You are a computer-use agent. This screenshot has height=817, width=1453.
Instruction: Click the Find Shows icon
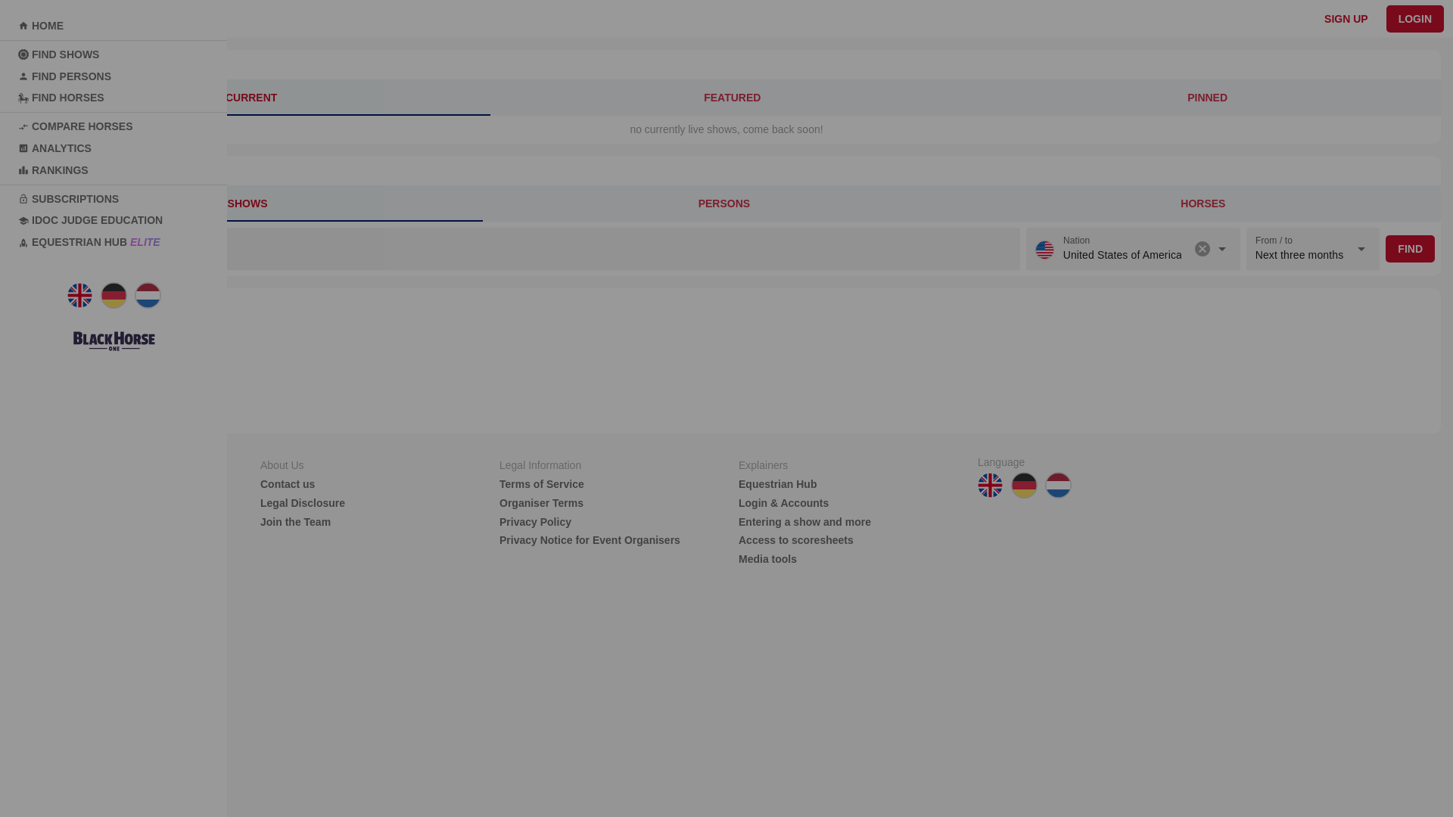click(23, 54)
